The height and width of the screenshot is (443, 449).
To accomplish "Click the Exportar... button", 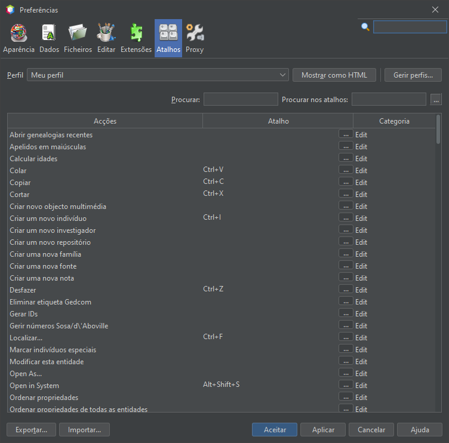I will pos(31,429).
